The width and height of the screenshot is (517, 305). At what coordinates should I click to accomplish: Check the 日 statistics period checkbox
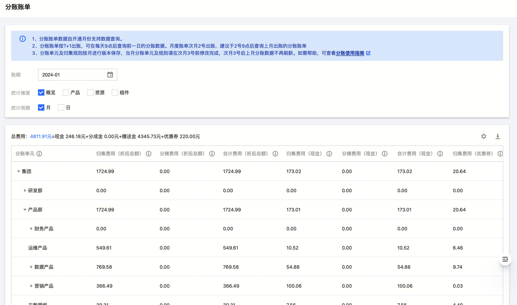(x=61, y=108)
